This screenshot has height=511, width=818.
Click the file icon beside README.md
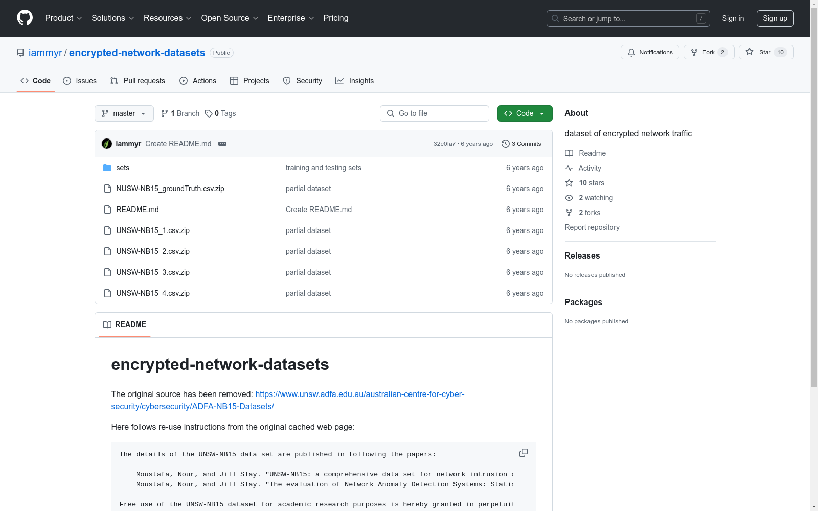[x=107, y=210]
